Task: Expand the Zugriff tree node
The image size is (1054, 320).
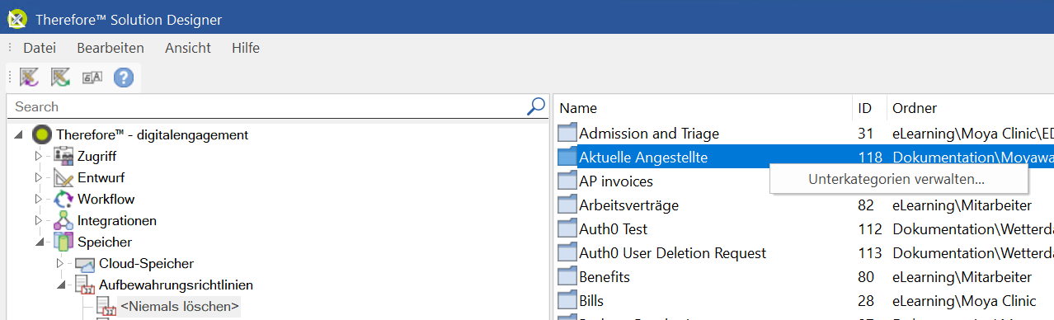Action: [38, 156]
